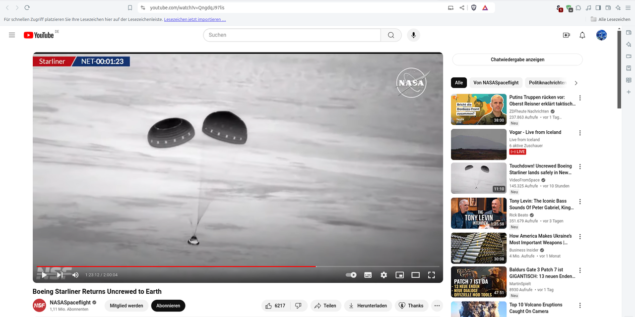Open the extensions puzzle icon

[x=578, y=7]
